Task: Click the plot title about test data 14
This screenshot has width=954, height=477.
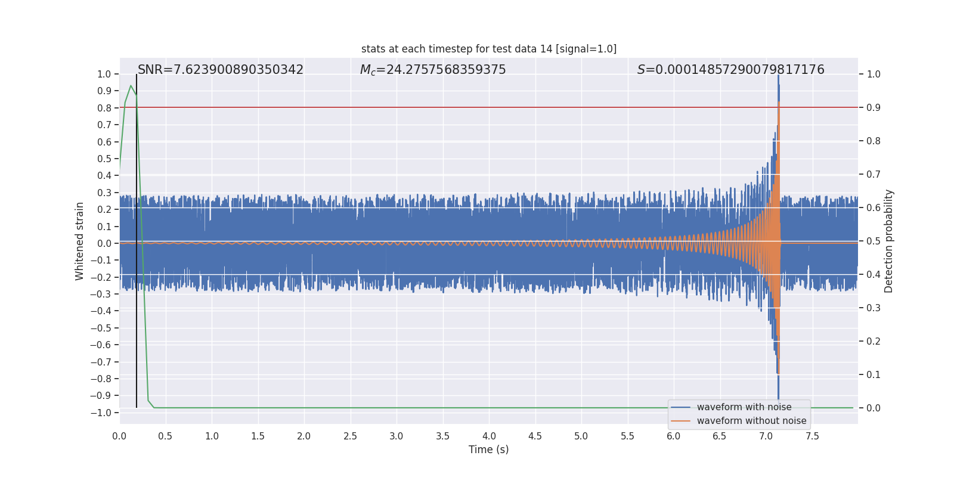Action: 488,49
